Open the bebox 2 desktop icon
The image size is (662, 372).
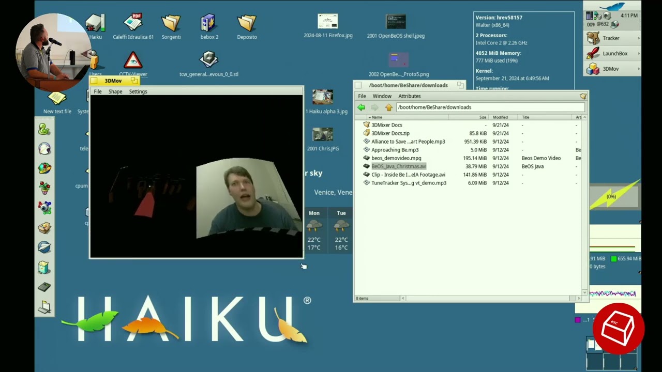click(x=208, y=23)
